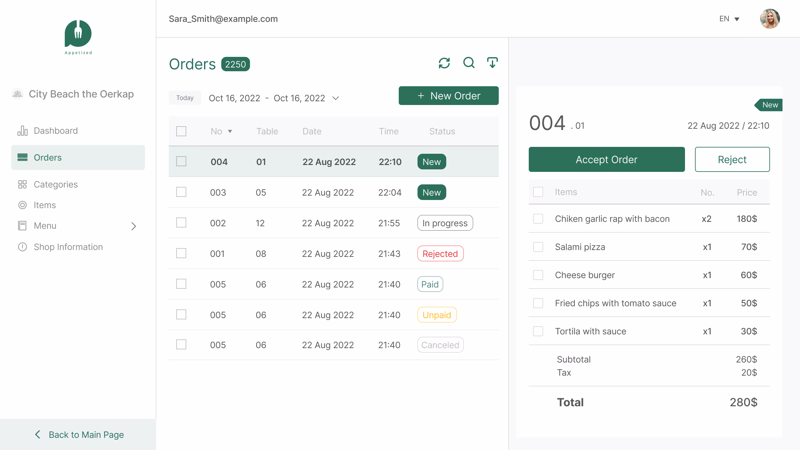
Task: Click the New status of order 003
Action: pos(432,192)
